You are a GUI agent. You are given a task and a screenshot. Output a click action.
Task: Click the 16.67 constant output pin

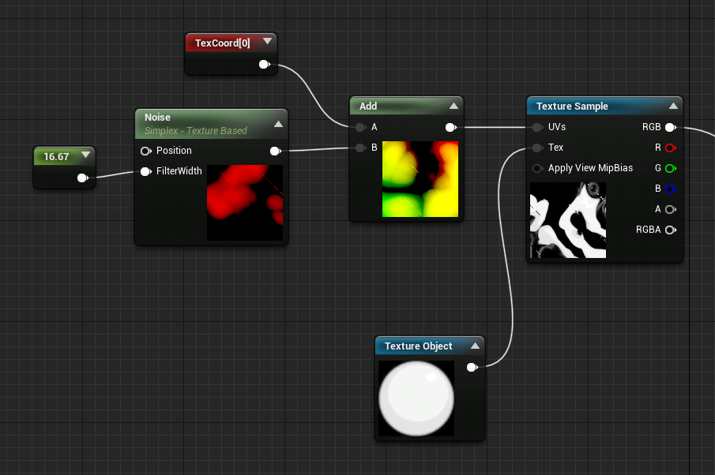pos(82,178)
